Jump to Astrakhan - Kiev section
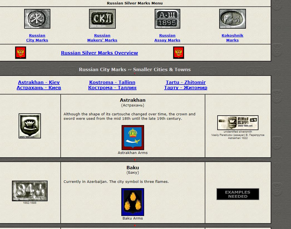Viewport: 291px width, 229px height. (x=39, y=85)
